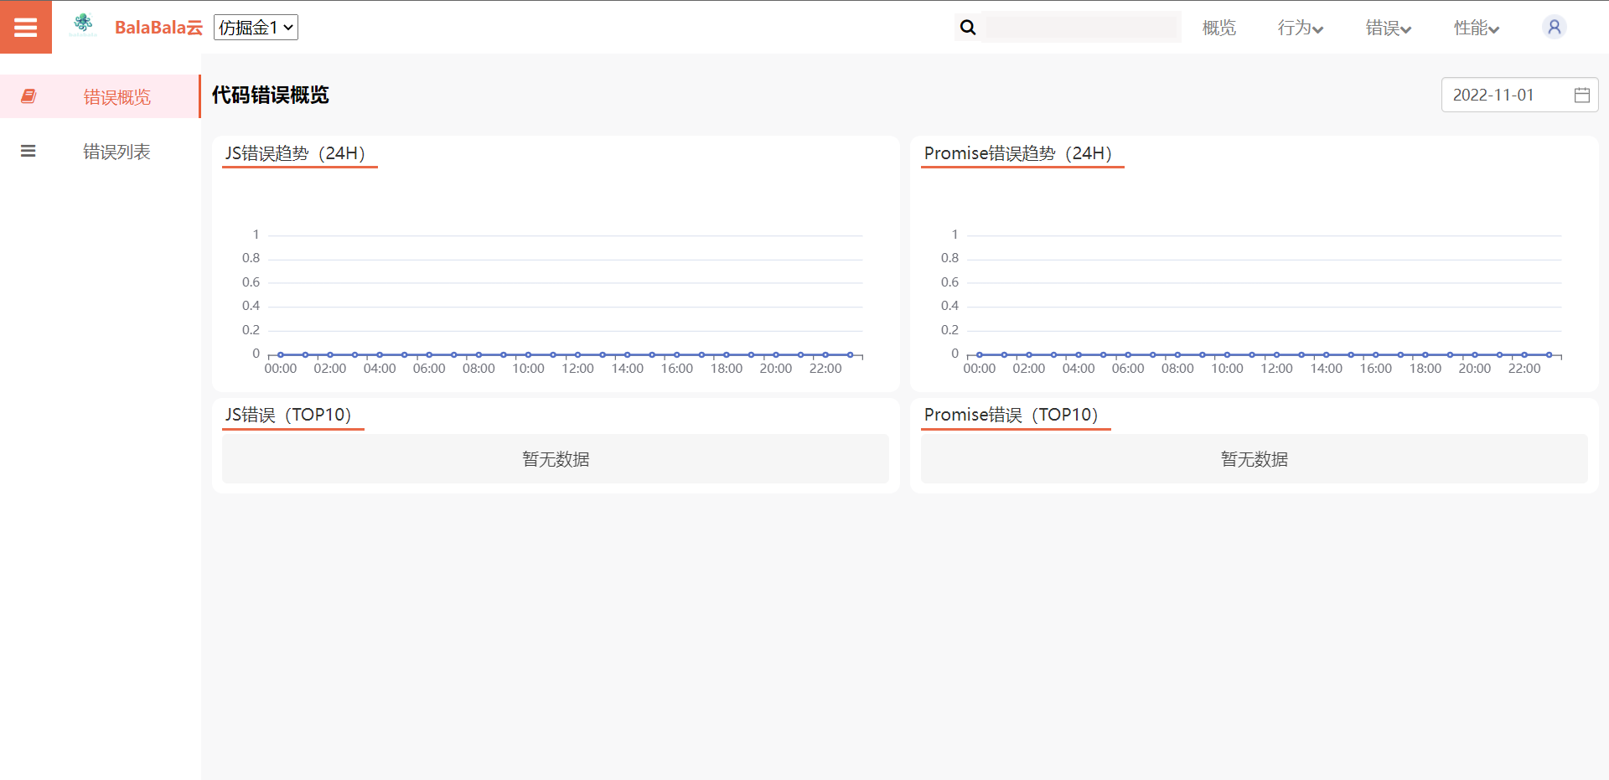Switch to 错误列表 in sidebar
The width and height of the screenshot is (1609, 780).
tap(116, 151)
